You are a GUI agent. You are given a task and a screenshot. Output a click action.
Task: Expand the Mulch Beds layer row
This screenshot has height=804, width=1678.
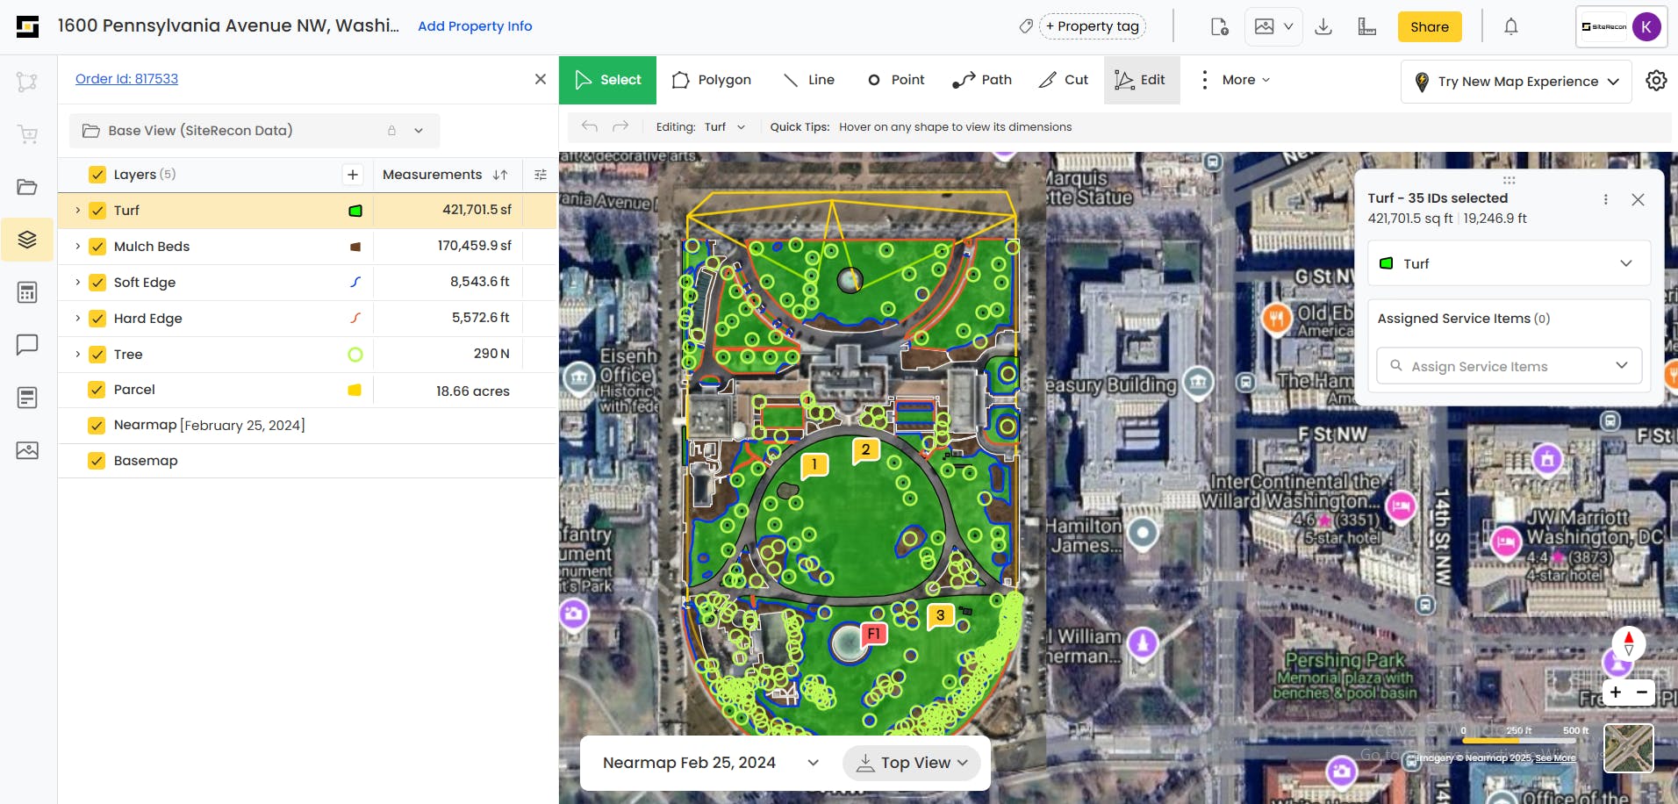click(77, 247)
